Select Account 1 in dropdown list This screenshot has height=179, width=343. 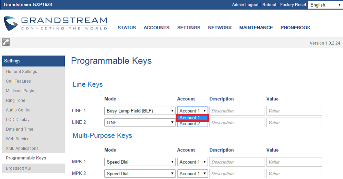(x=192, y=118)
